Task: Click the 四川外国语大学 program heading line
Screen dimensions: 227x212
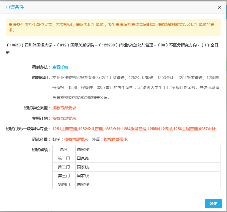Action: pyautogui.click(x=112, y=49)
